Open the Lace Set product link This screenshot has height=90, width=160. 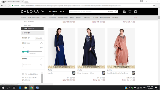click(x=50, y=73)
